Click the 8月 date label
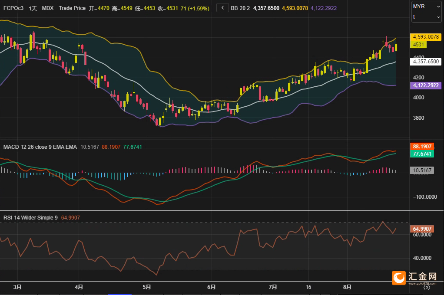This screenshot has width=444, height=295. point(347,287)
